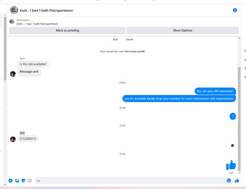Click Mark as pending button
Screen dimensions: 246x189
tap(67, 31)
